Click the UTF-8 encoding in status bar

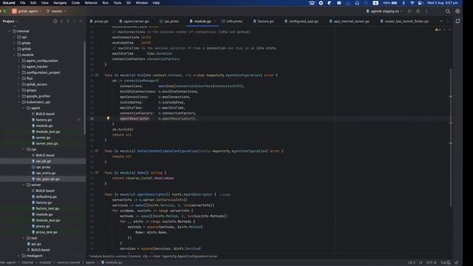tap(432, 263)
